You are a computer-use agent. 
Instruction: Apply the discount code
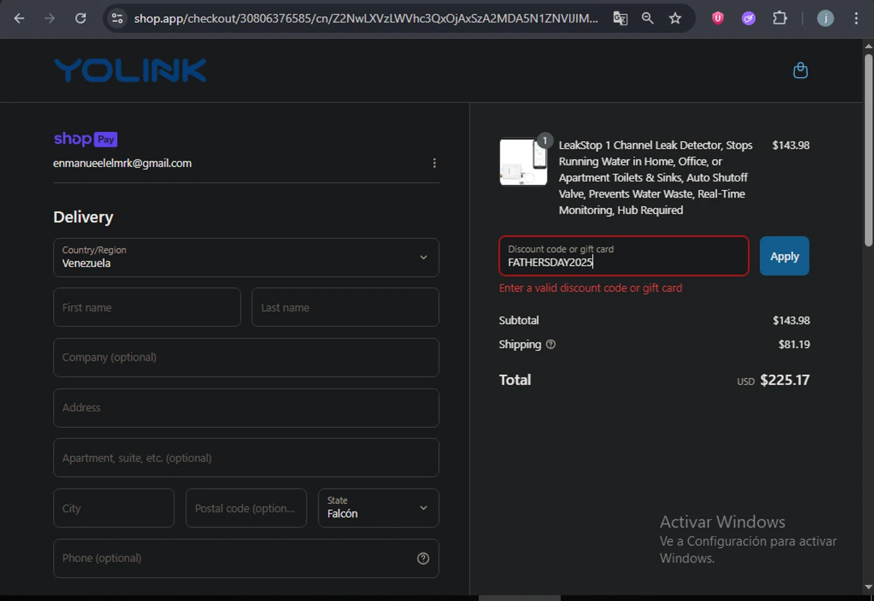click(x=784, y=256)
